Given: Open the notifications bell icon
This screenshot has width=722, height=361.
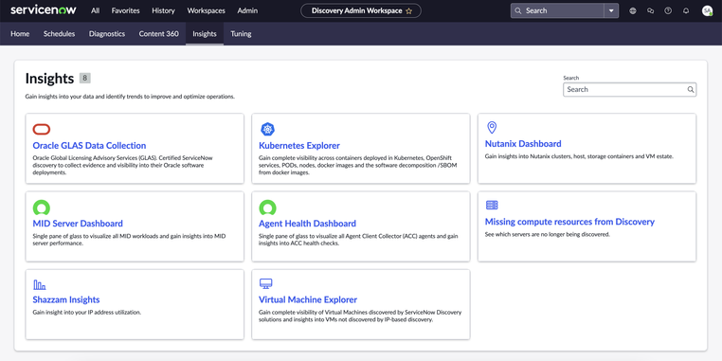Looking at the screenshot, I should pyautogui.click(x=686, y=10).
